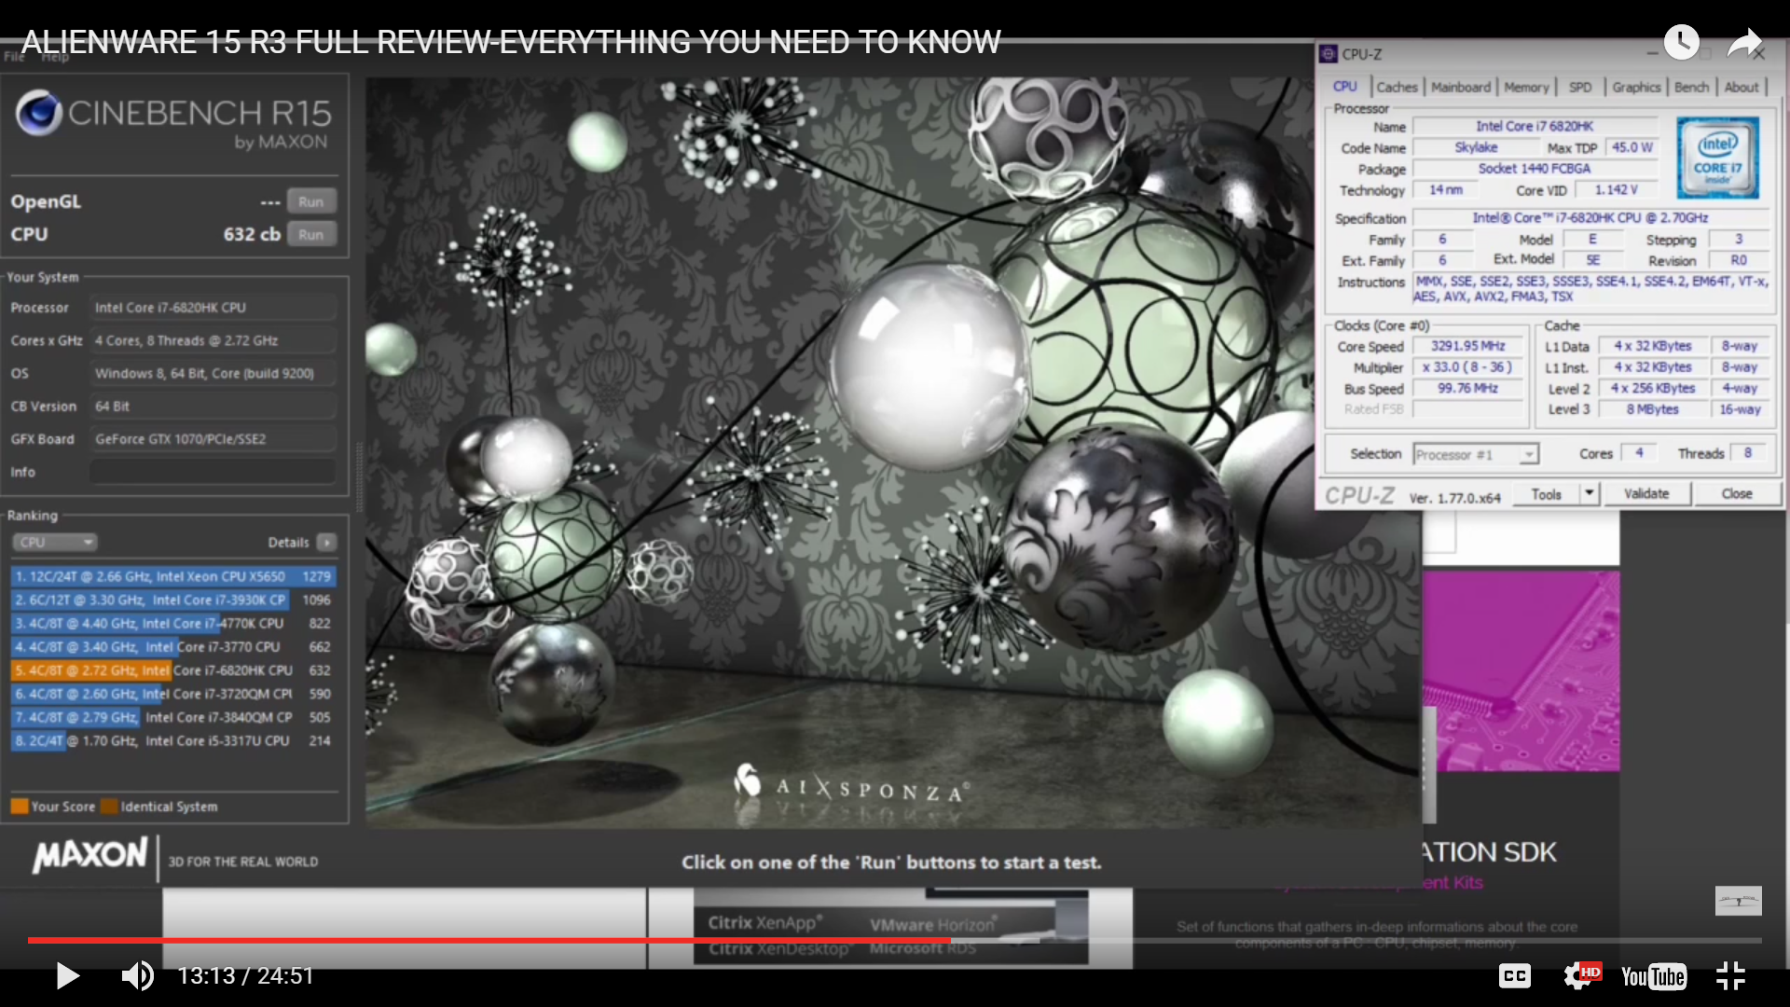Select ranking row Core i7-3930K
This screenshot has height=1007, width=1790.
click(173, 600)
